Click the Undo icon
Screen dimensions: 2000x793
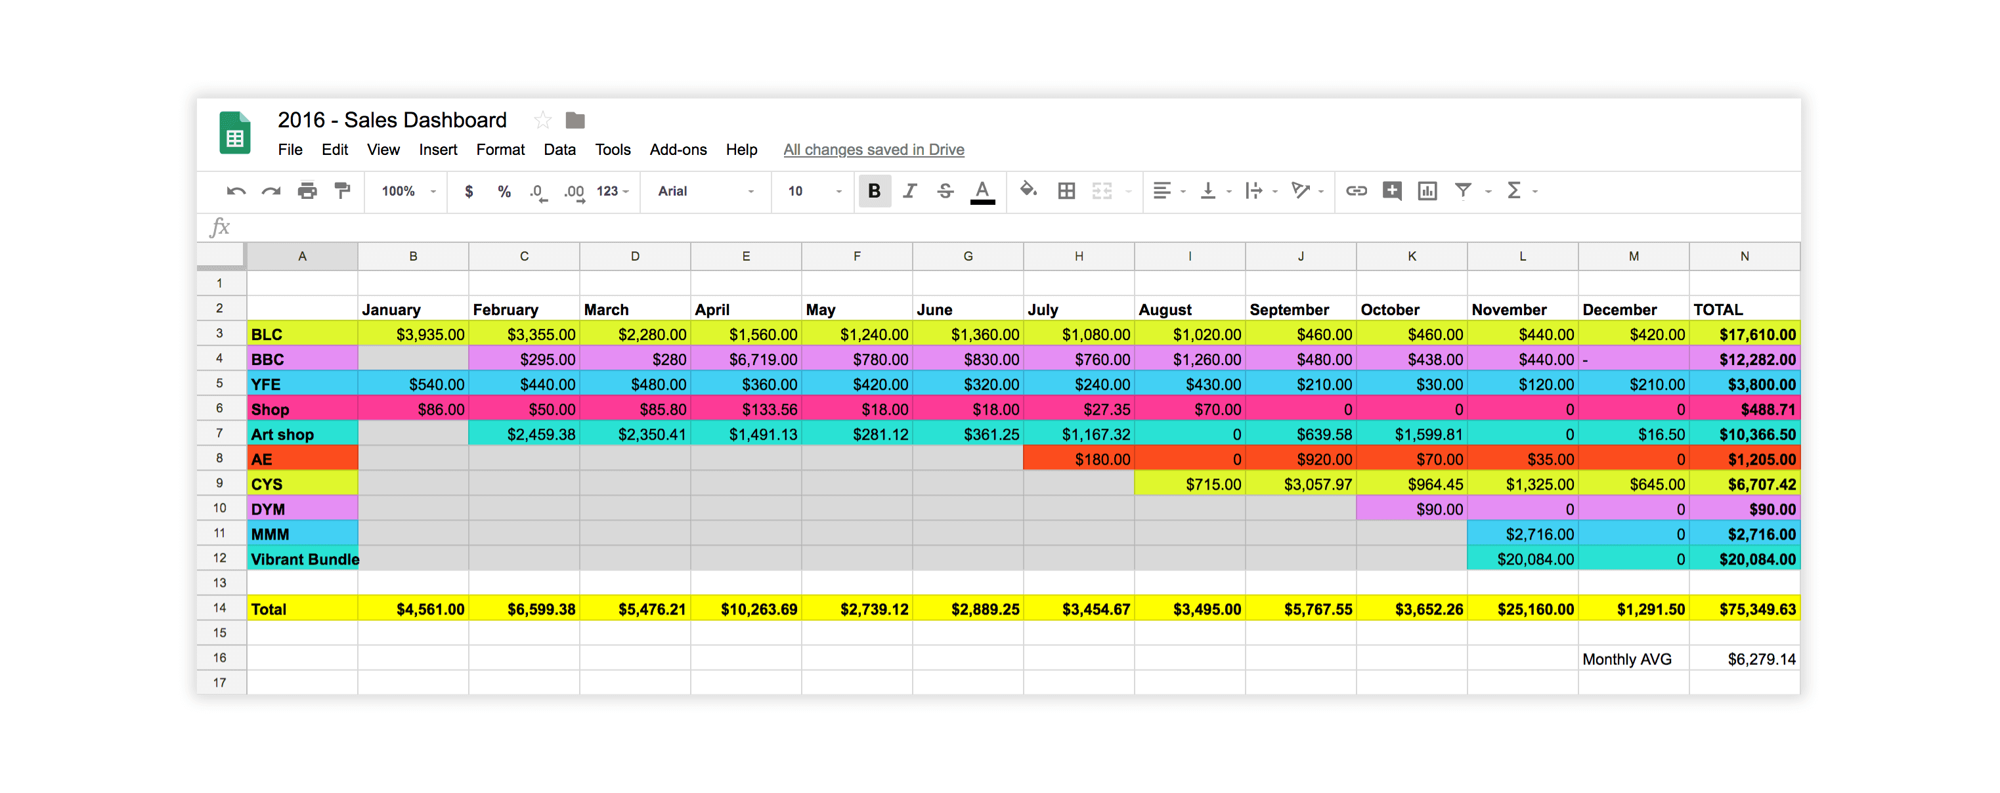pyautogui.click(x=236, y=191)
